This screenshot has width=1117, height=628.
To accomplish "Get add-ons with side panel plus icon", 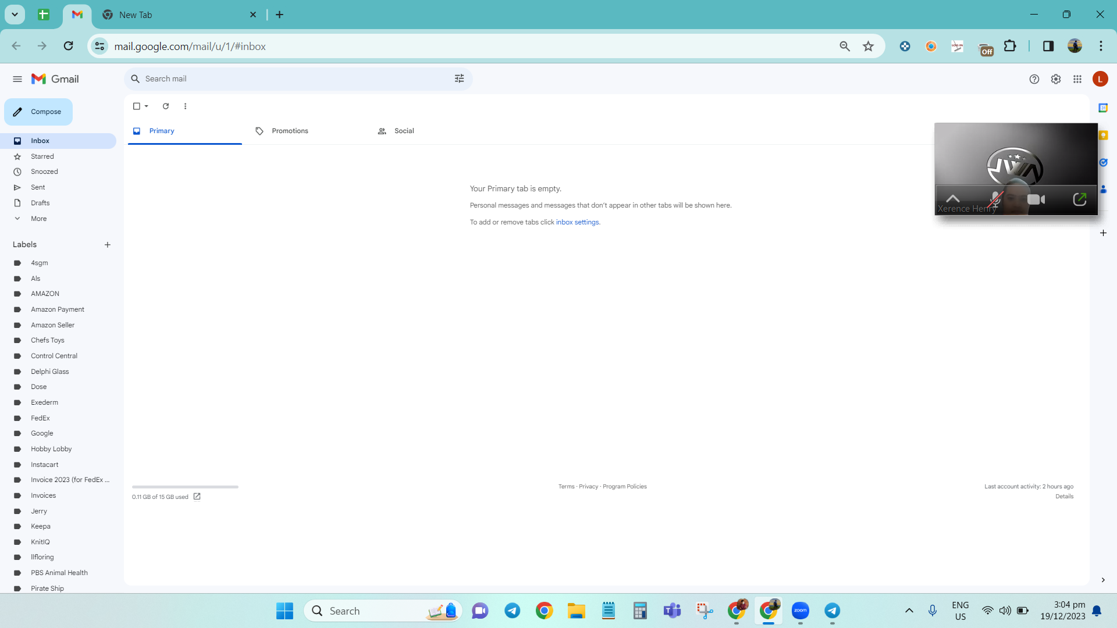I will point(1103,233).
